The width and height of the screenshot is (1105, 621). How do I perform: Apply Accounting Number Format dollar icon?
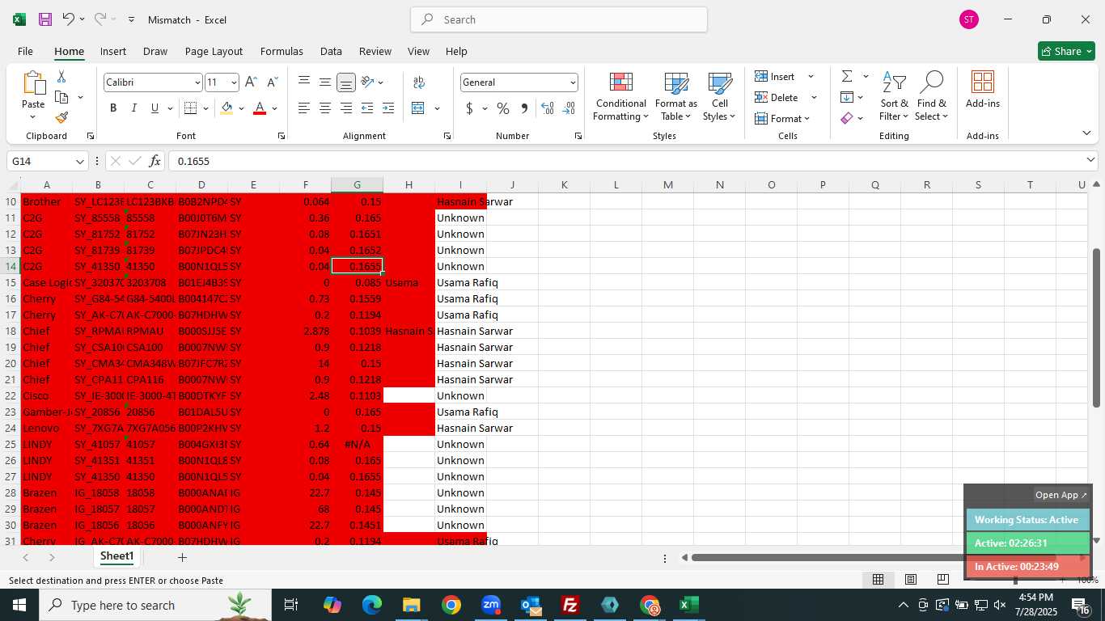470,108
